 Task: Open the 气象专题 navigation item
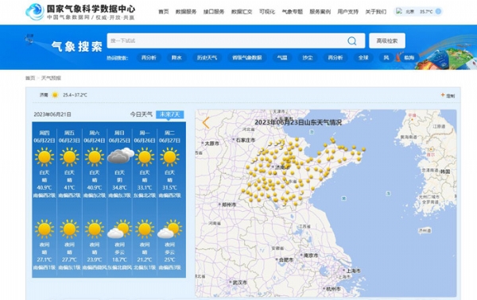[292, 12]
